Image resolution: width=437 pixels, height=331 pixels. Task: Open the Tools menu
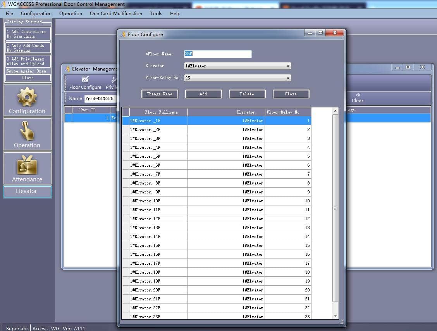click(156, 14)
